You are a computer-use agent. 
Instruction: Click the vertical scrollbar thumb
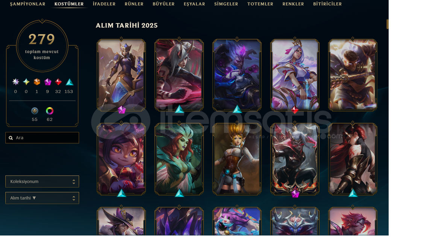click(388, 24)
